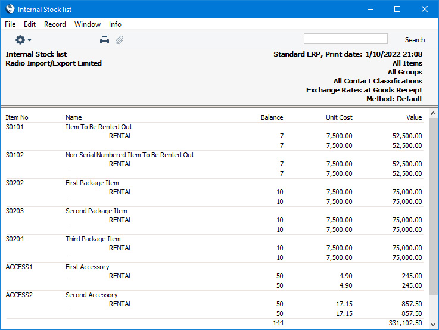This screenshot has width=439, height=330.
Task: Click the paperclip attachments icon
Action: pos(120,40)
